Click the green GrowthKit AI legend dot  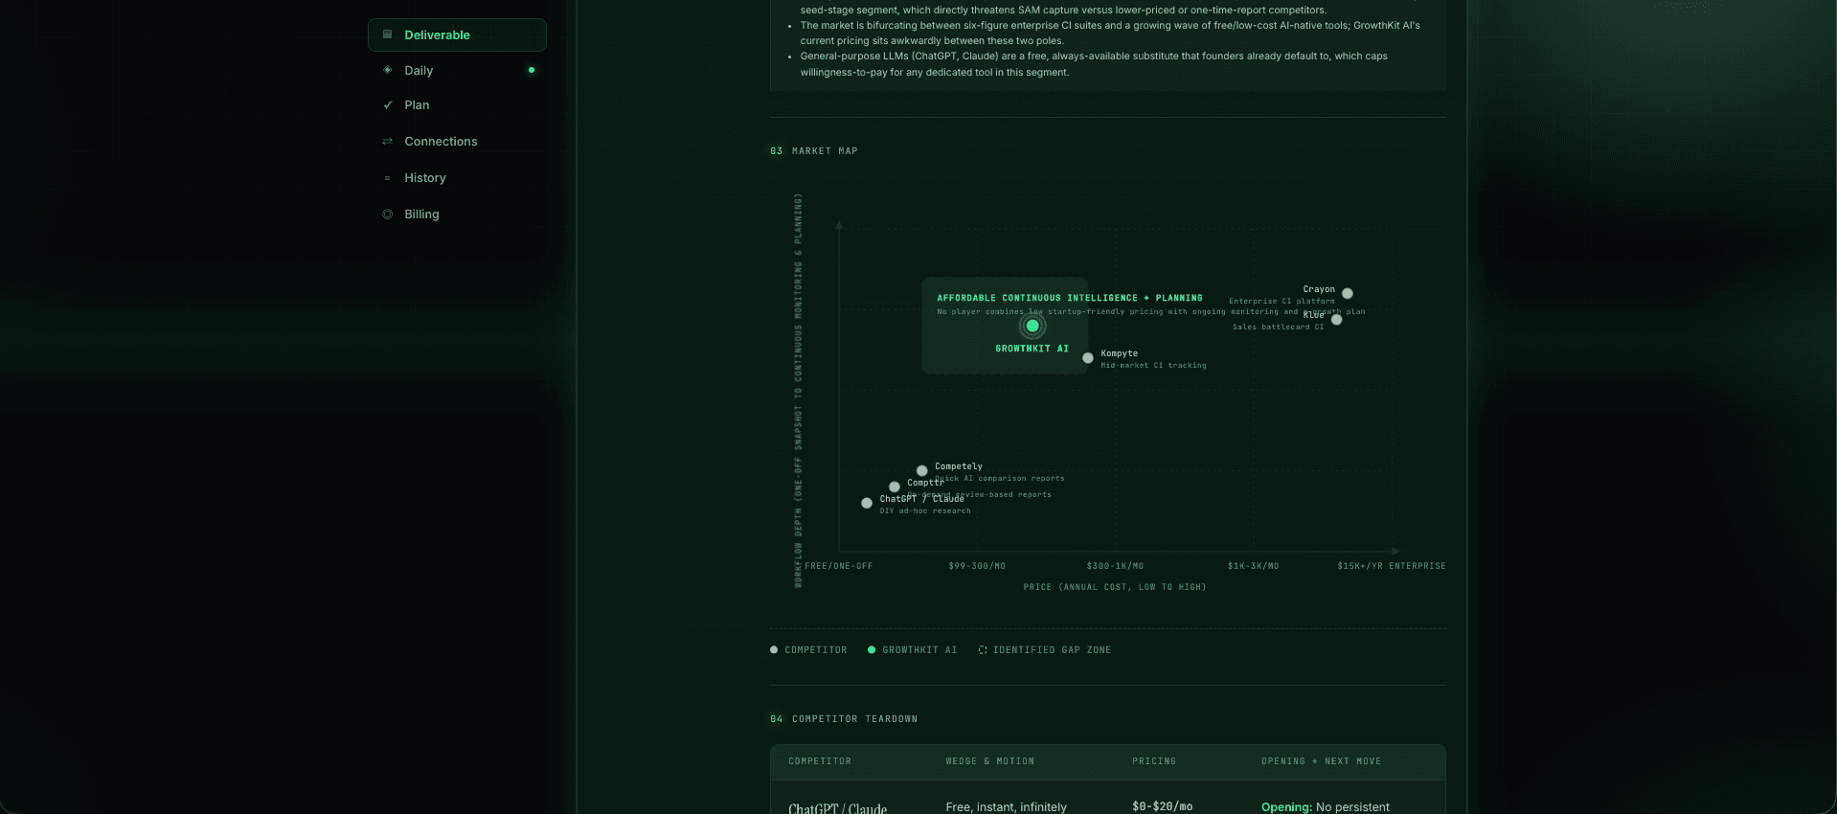click(872, 650)
